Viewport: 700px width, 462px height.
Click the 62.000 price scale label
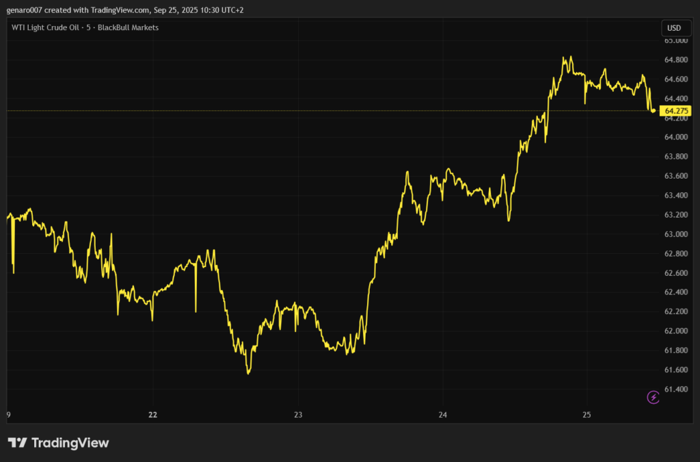click(676, 331)
